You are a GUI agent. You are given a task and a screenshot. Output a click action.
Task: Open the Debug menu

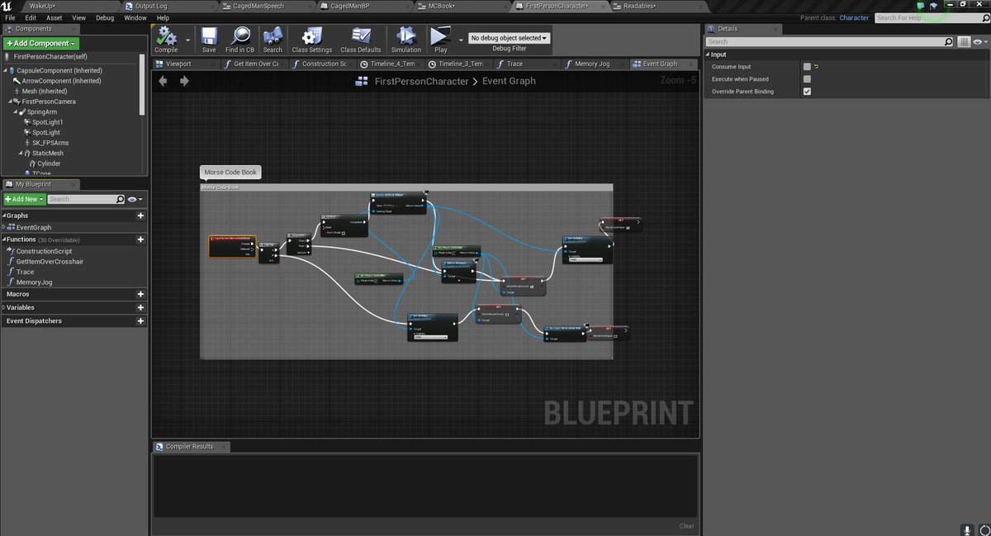[105, 17]
